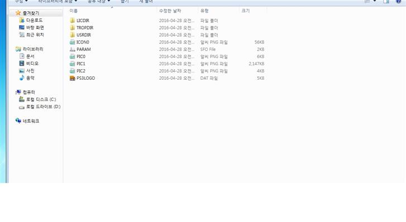Open 로컬 디스크 (C:) drive
406x222 pixels.
[41, 99]
